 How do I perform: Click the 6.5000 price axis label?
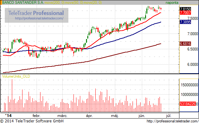pos(193,49)
